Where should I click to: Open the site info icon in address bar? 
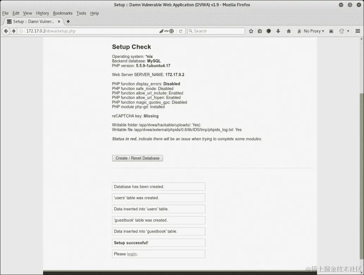21,31
